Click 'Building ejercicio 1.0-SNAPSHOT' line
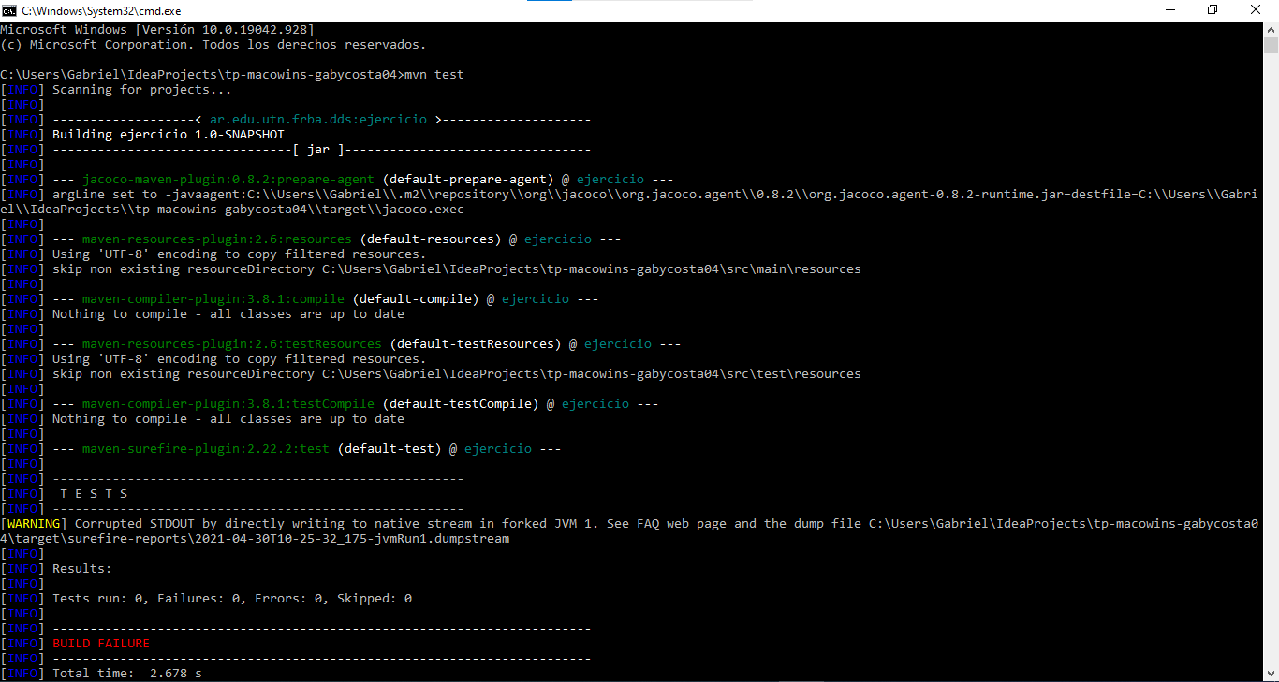 (169, 135)
